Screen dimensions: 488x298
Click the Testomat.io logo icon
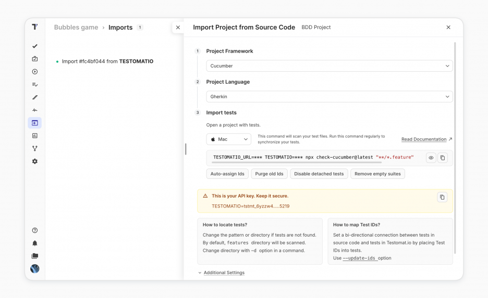pyautogui.click(x=35, y=27)
